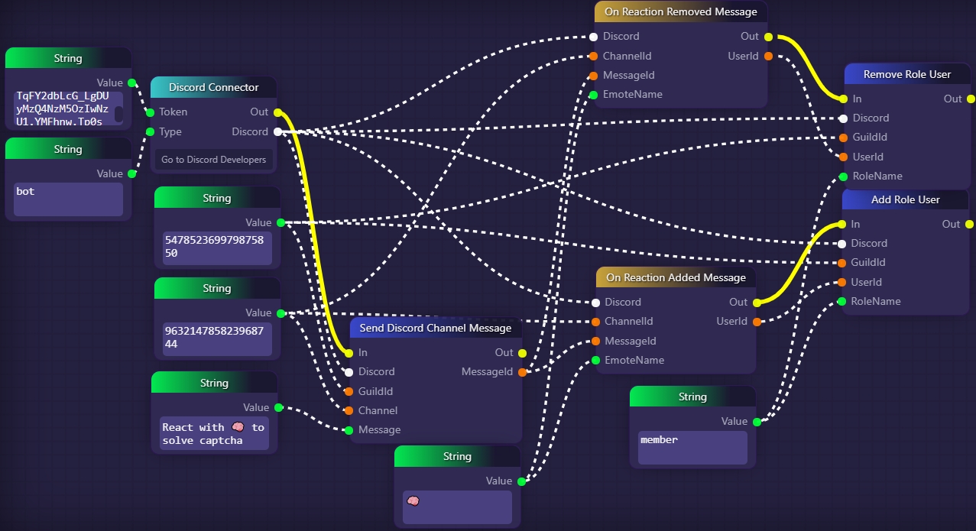976x531 pixels.
Task: Select the On Reaction Added Message node header
Action: click(x=675, y=278)
